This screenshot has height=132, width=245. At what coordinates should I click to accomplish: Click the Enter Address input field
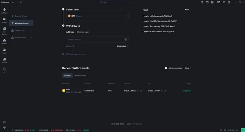[x=95, y=40]
